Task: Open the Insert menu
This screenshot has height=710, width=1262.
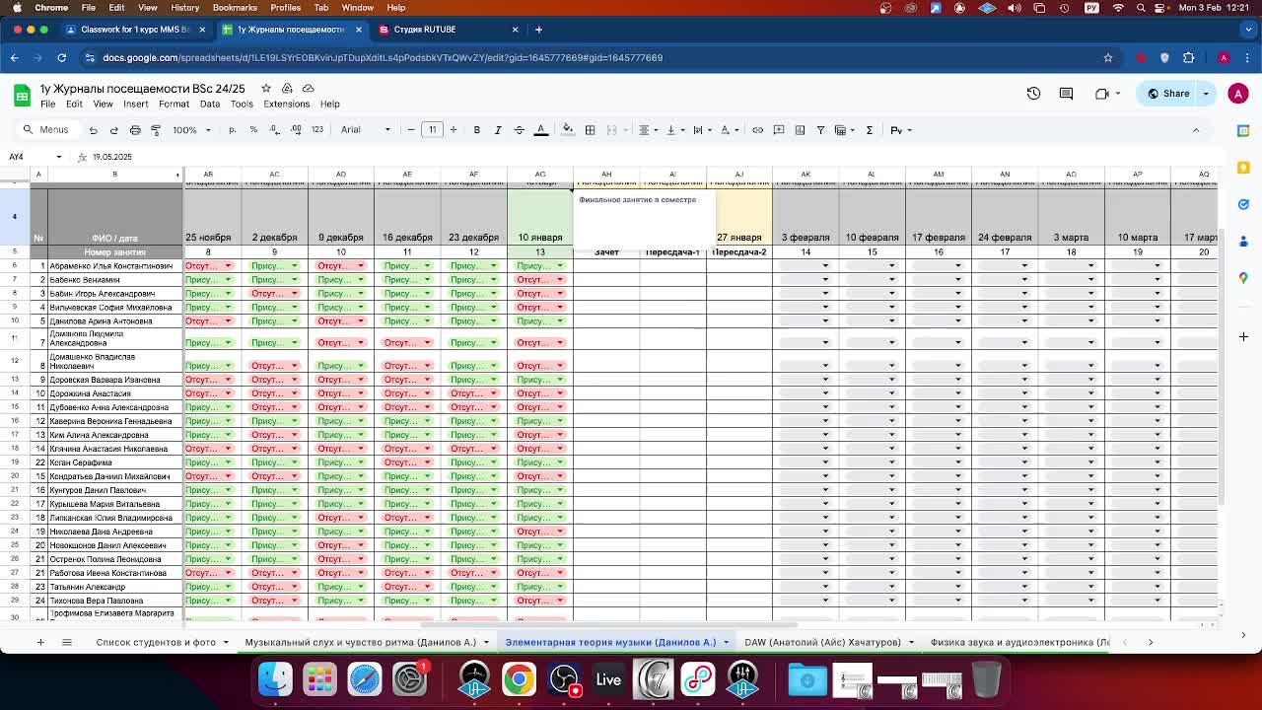Action: (136, 105)
